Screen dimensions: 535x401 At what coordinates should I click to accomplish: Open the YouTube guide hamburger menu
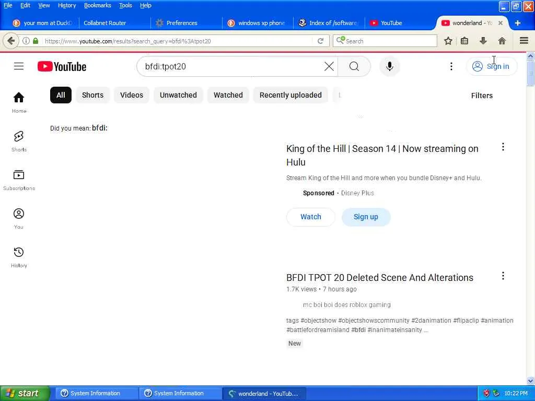tap(19, 66)
